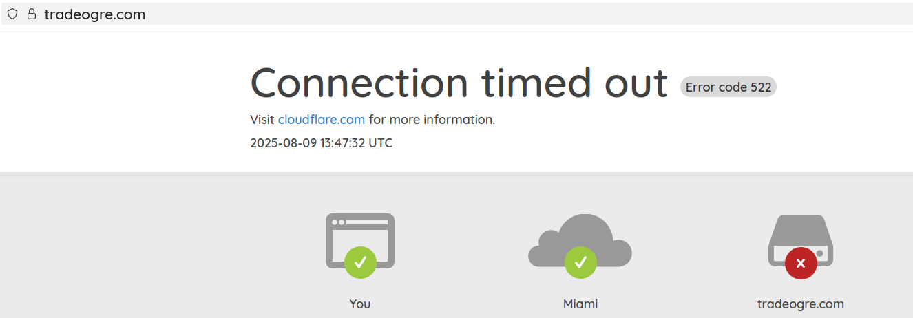Click the green checkmark on browser icon
The width and height of the screenshot is (913, 318).
pos(360,262)
